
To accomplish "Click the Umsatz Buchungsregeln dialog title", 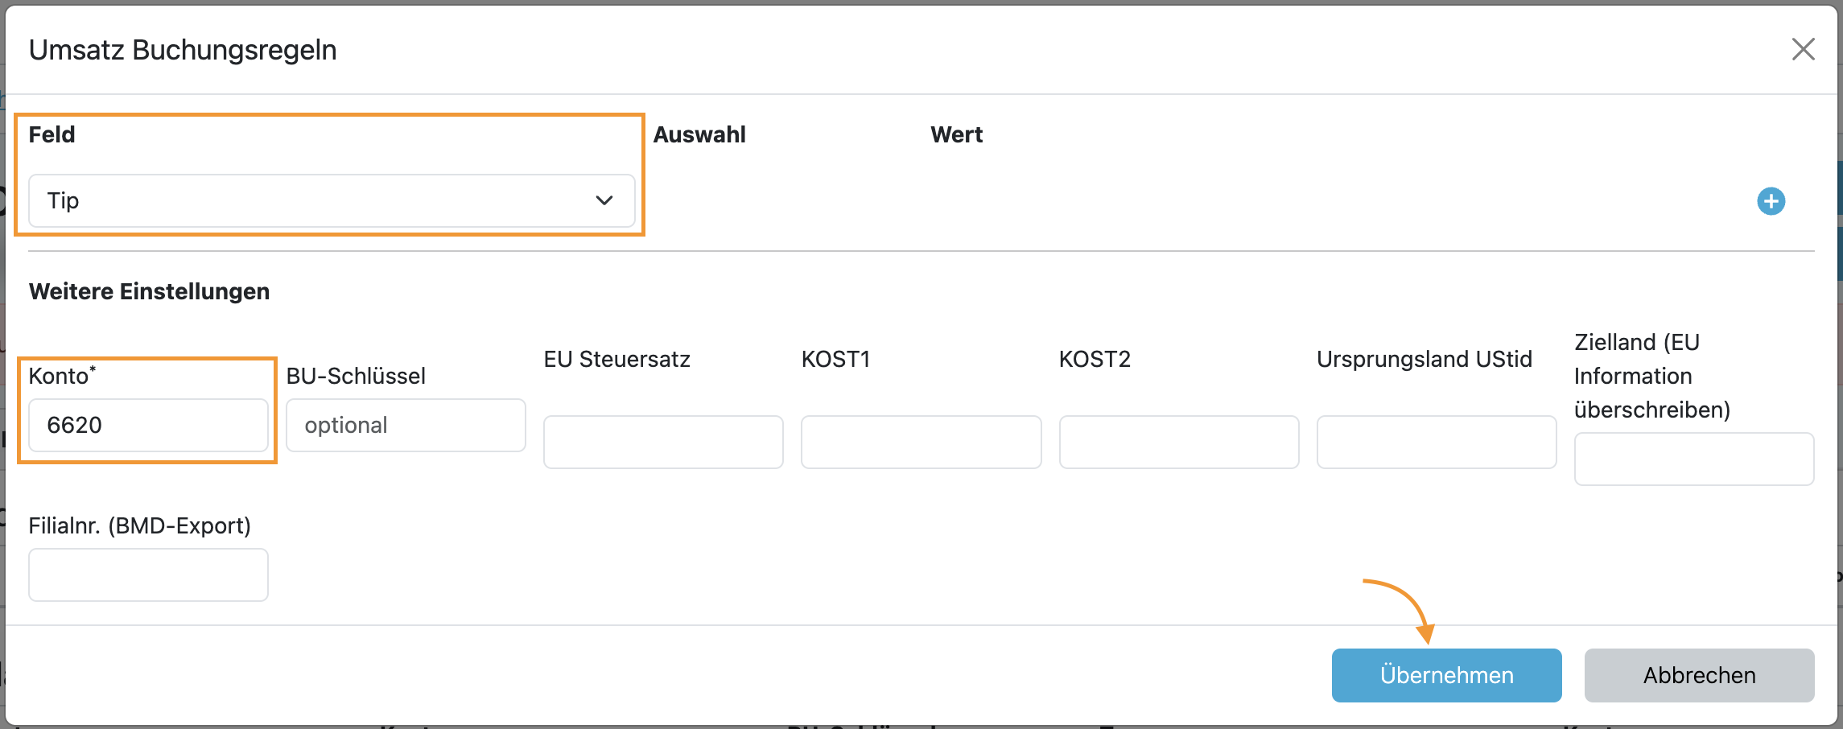I will (183, 50).
